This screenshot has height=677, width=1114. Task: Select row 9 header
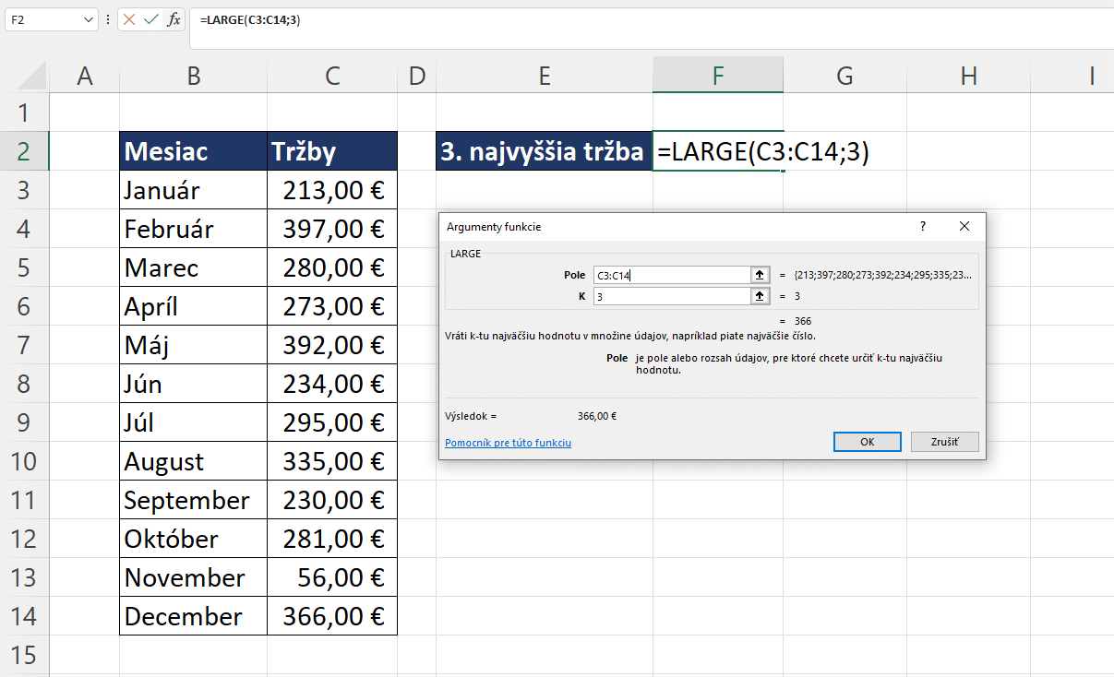24,422
